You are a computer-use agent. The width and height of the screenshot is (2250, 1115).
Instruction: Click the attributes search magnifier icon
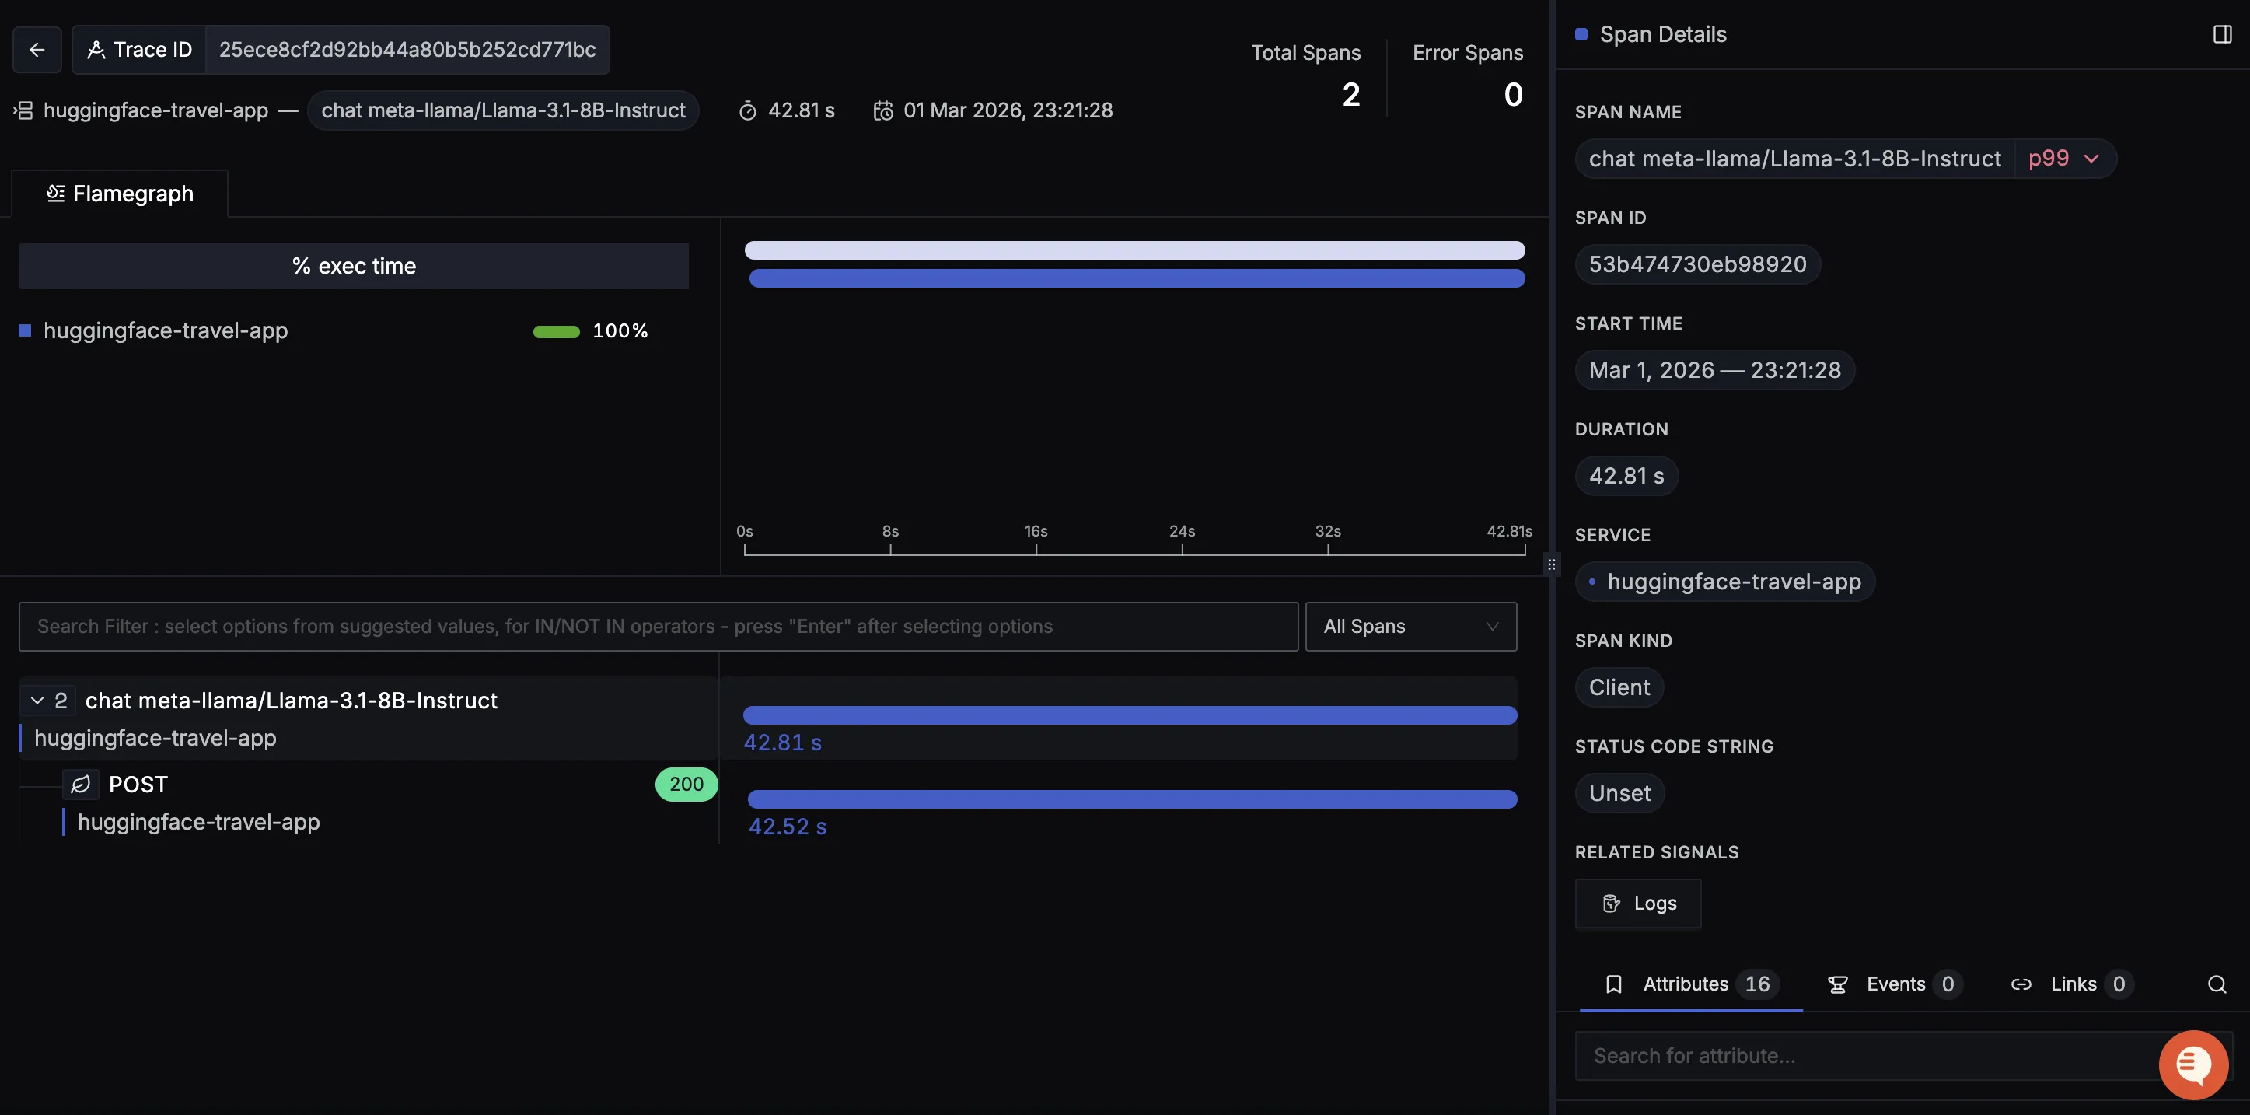pyautogui.click(x=2216, y=985)
